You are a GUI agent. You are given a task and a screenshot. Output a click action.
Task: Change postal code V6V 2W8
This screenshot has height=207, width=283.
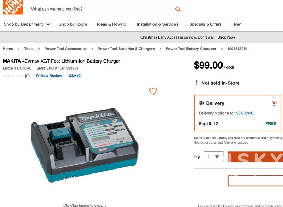244,113
